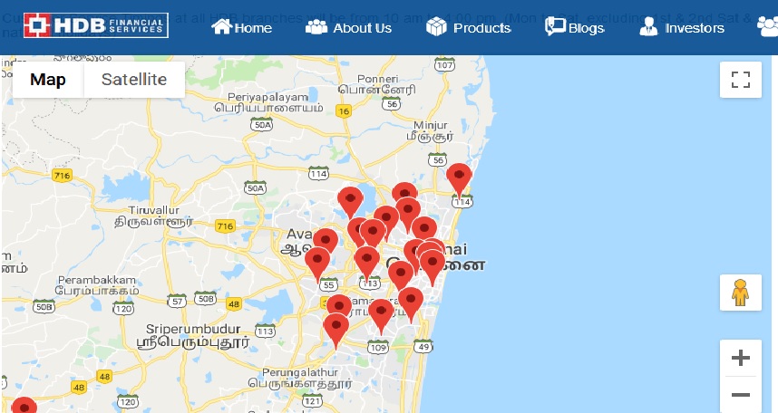Zoom in on the map
Viewport: 778px width, 413px height.
pos(740,358)
